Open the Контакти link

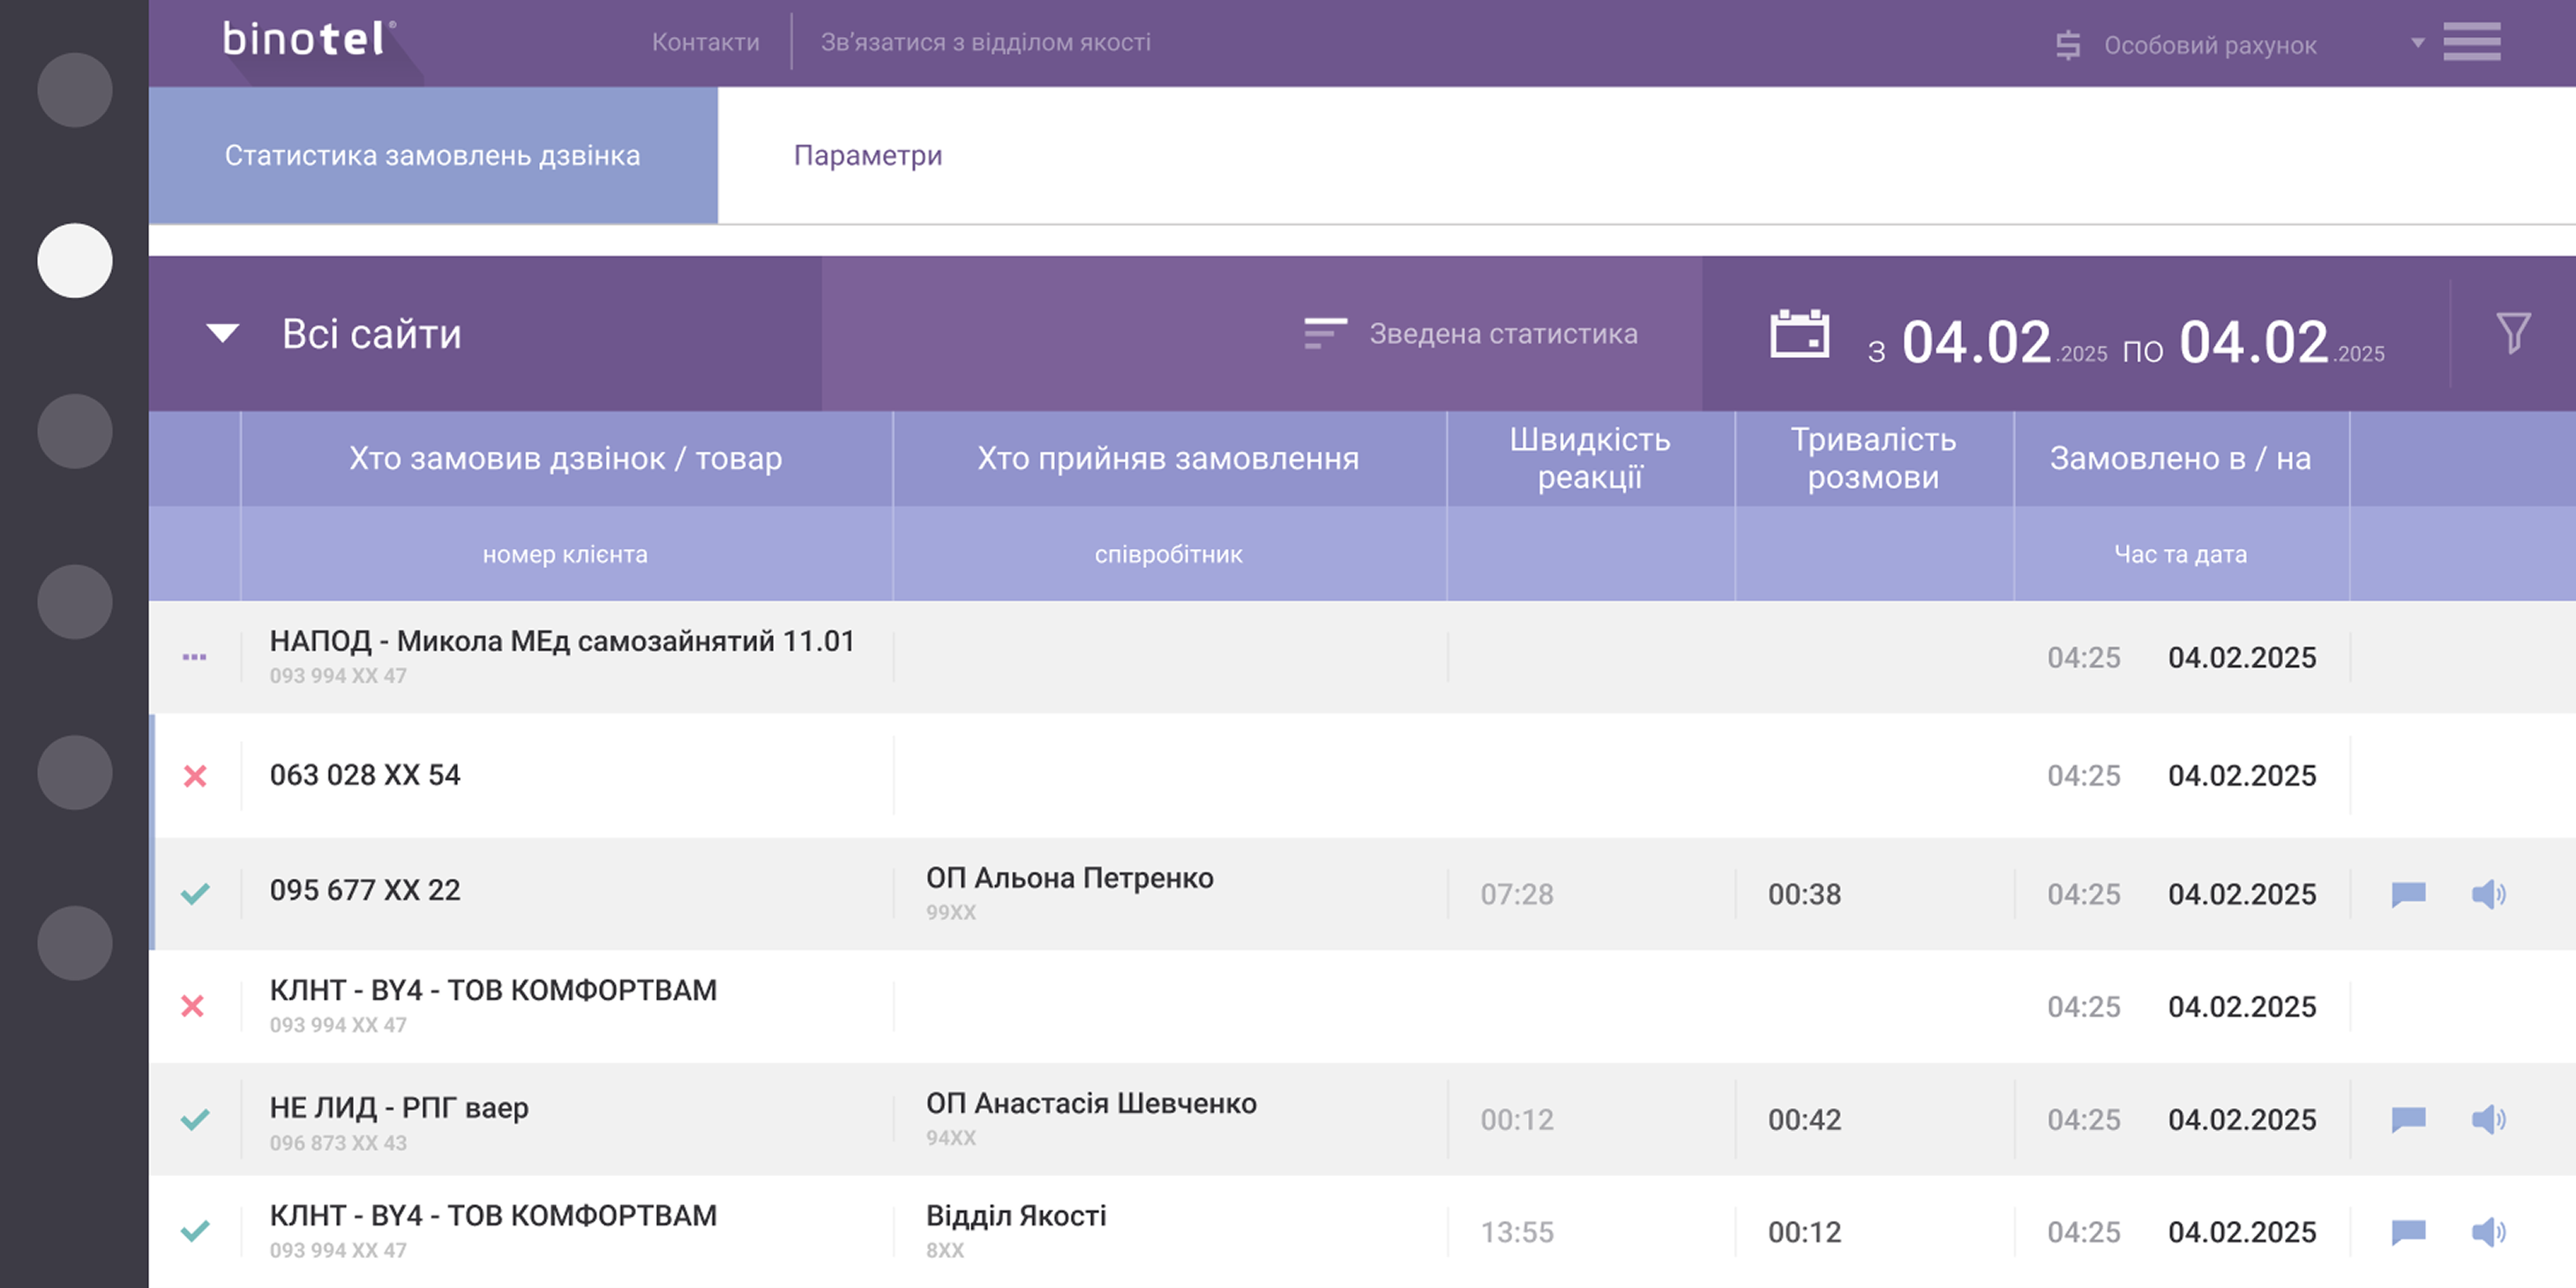[x=705, y=42]
